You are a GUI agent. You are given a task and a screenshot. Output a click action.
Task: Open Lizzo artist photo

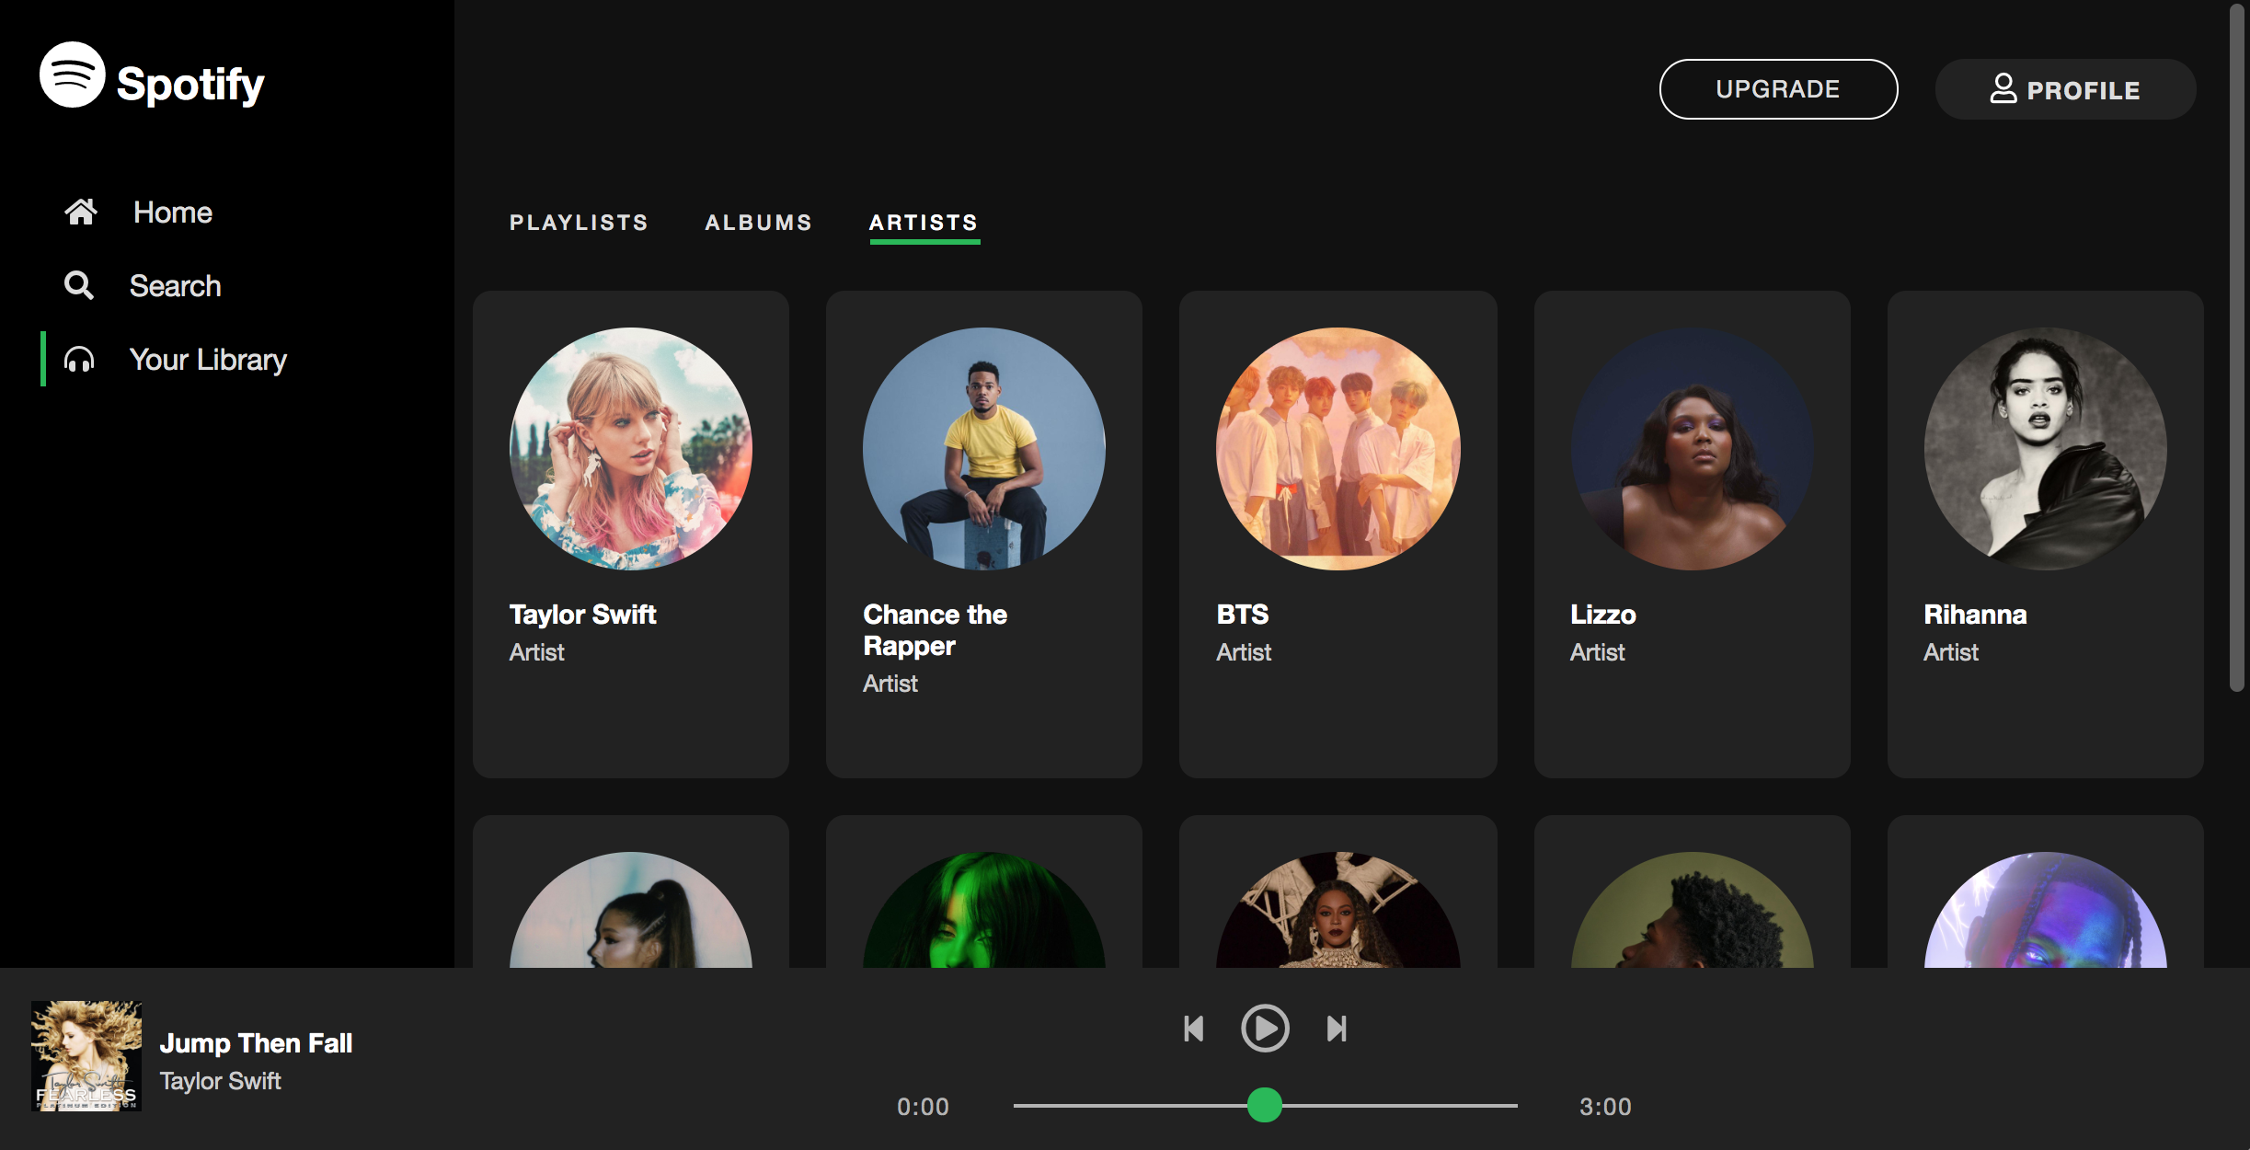coord(1692,449)
